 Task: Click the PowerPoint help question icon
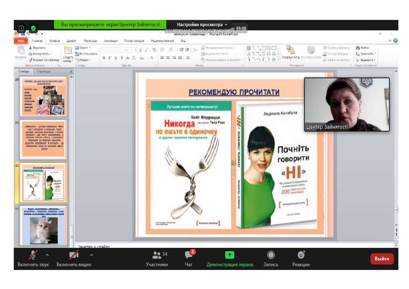[395, 40]
